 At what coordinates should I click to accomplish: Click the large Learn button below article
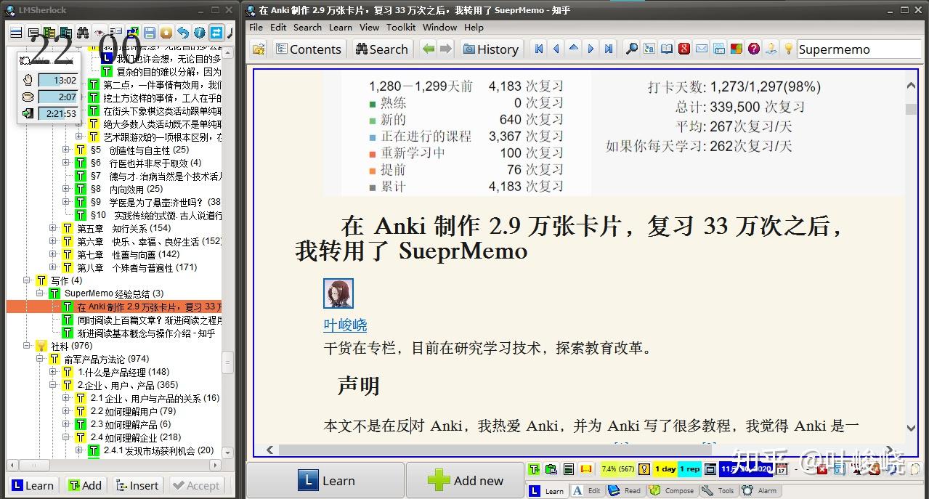(x=325, y=480)
